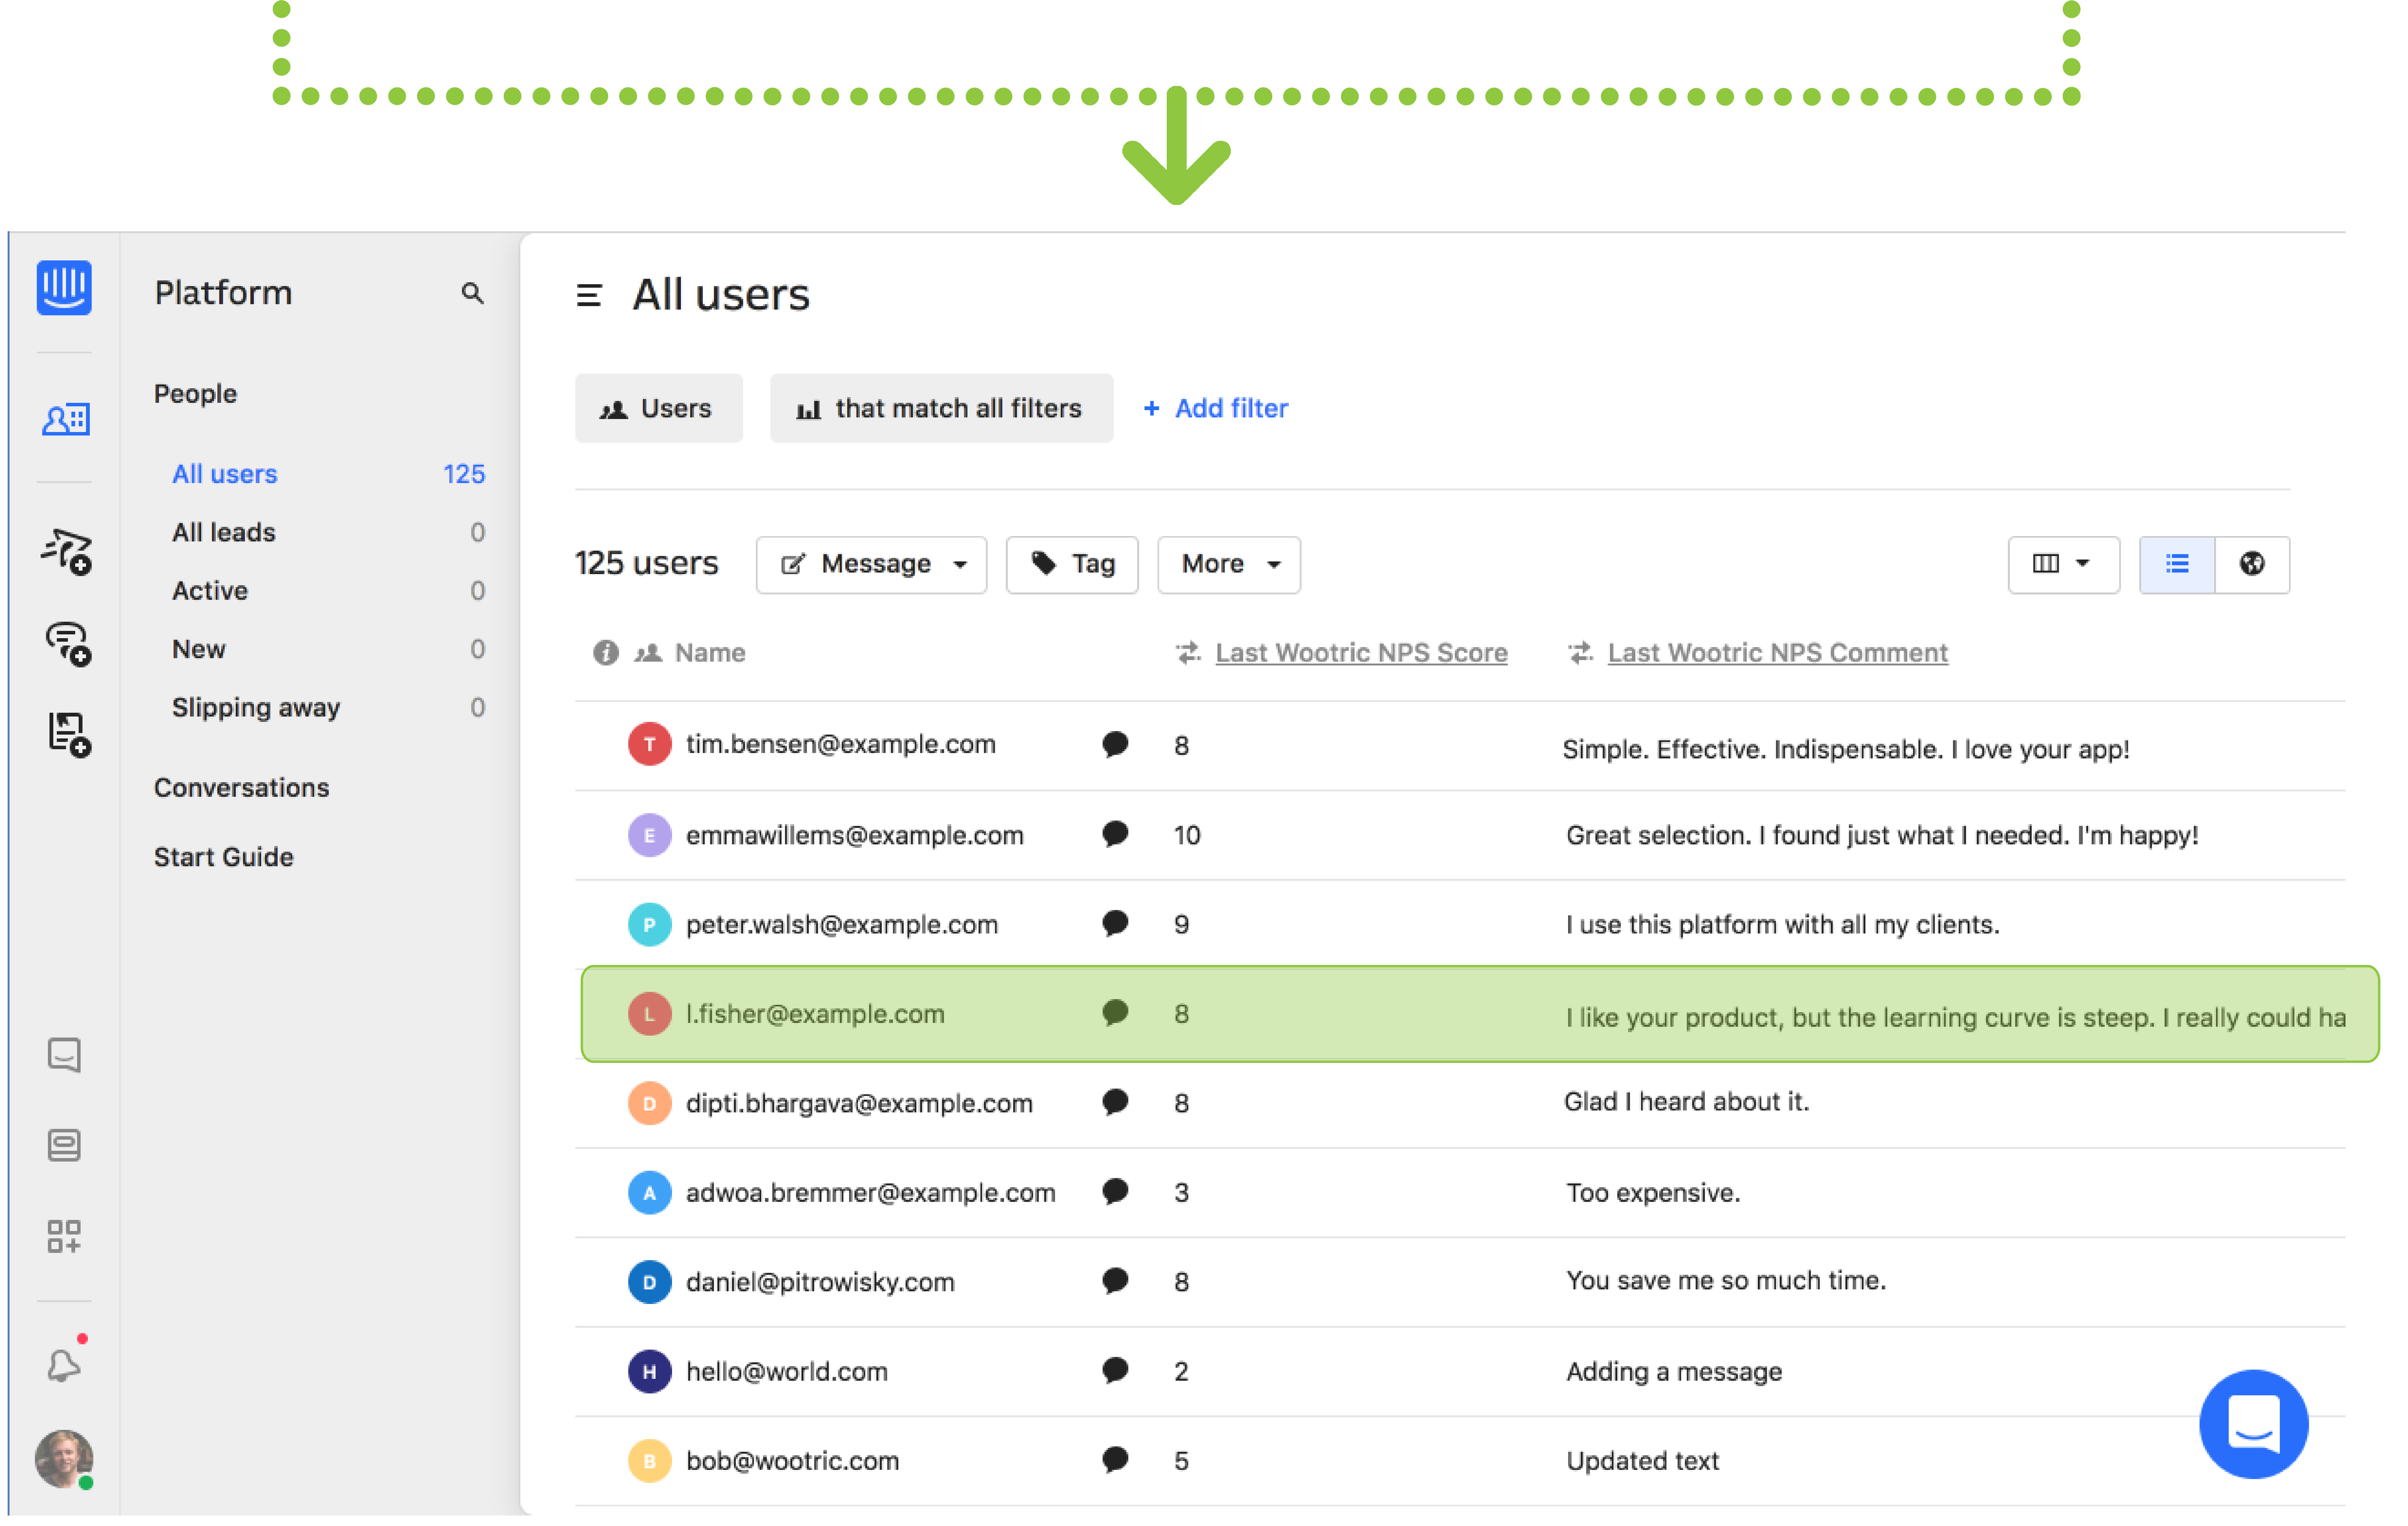Click the user profile avatar
This screenshot has height=1526, width=2408.
point(64,1459)
